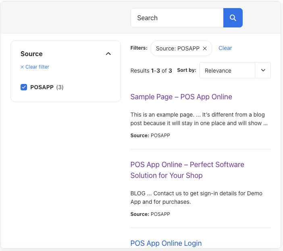This screenshot has height=251, width=283.
Task: Remove the Source: POSAPP filter chip using its X
Action: 205,48
